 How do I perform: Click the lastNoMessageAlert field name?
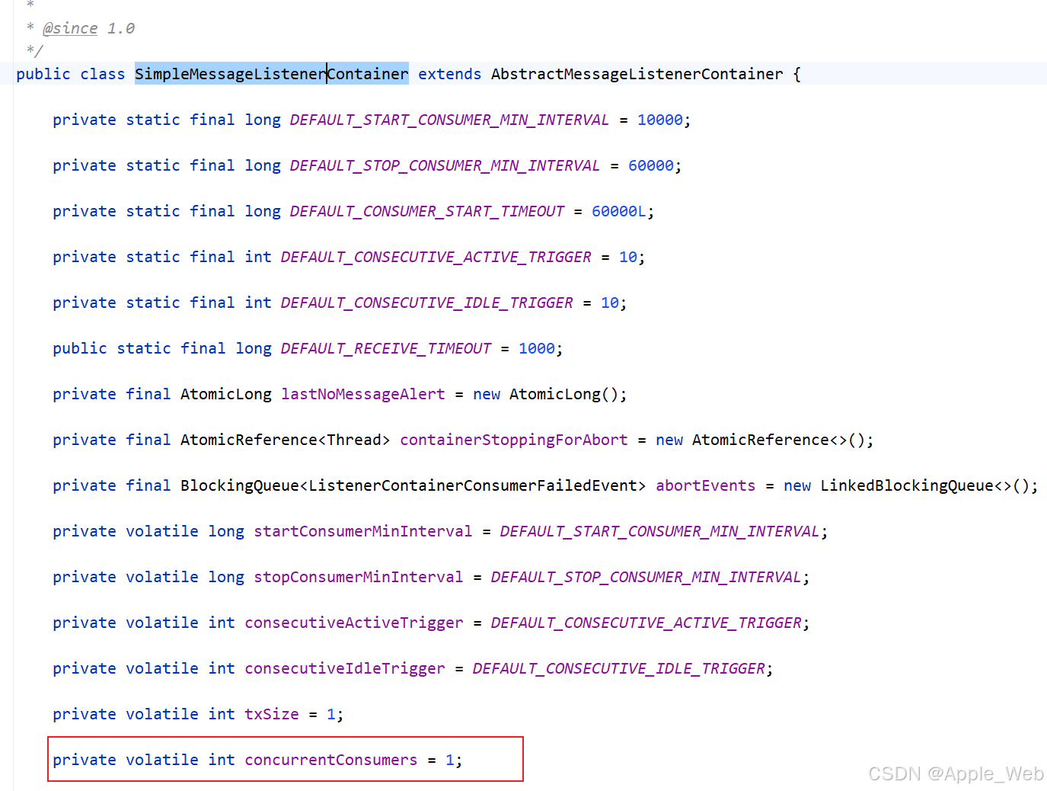(363, 394)
